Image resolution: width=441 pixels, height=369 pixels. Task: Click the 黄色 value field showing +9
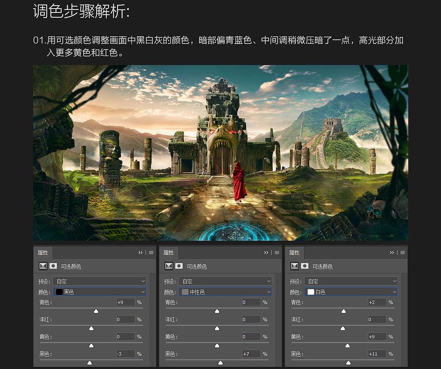pyautogui.click(x=377, y=337)
